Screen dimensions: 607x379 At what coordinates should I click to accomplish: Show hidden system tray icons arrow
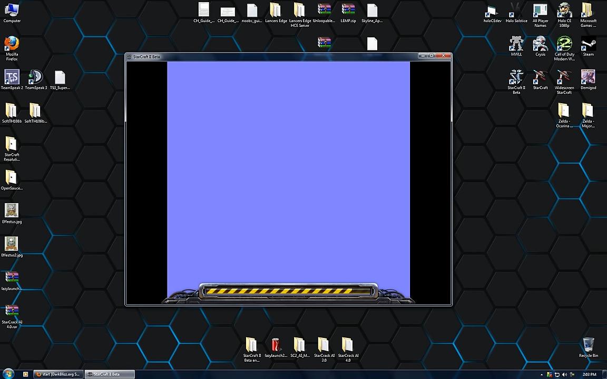[x=541, y=374]
